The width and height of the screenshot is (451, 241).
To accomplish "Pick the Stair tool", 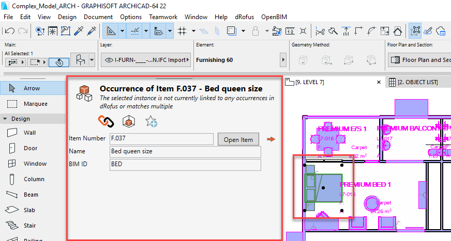I will [x=30, y=226].
